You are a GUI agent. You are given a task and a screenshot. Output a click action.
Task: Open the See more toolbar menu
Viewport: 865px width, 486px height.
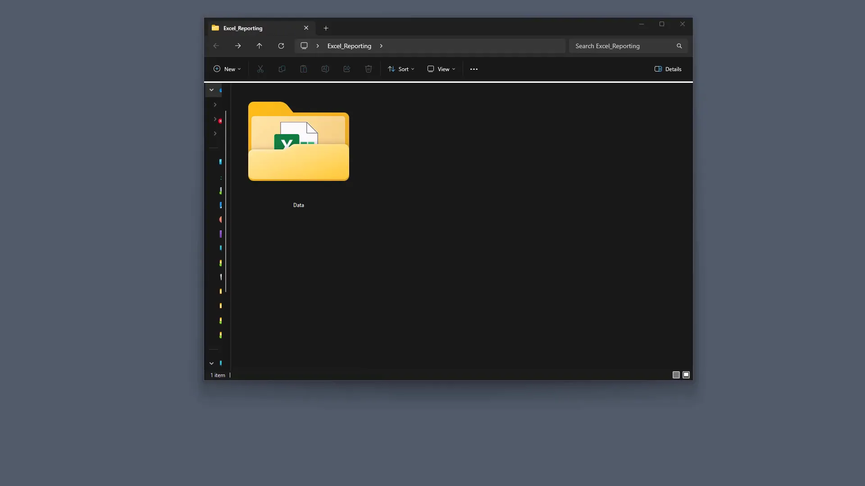[473, 69]
